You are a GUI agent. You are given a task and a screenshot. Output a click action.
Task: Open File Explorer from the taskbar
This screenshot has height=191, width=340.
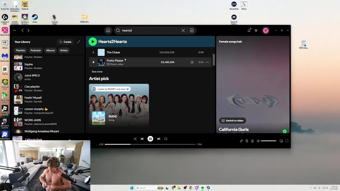[179, 188]
